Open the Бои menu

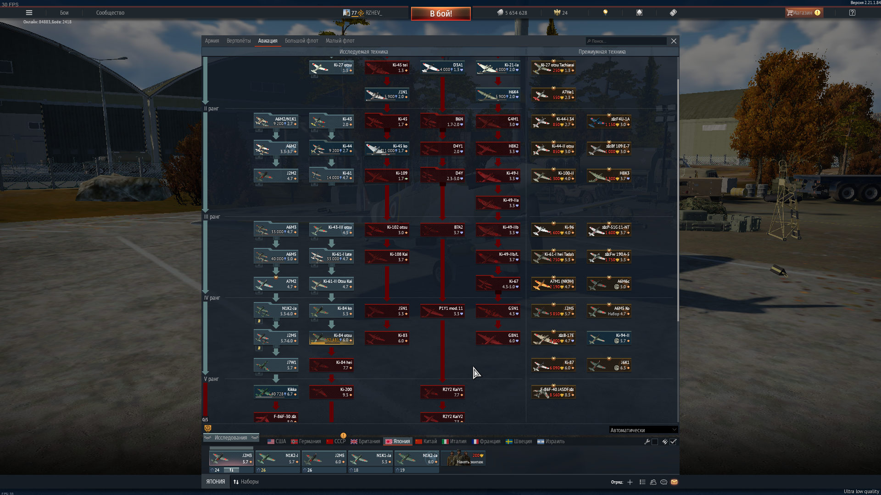pos(64,13)
